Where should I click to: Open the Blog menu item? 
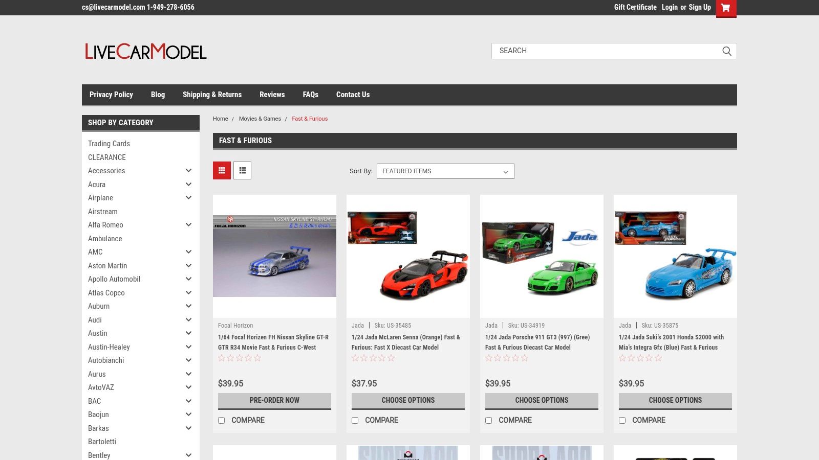(158, 95)
